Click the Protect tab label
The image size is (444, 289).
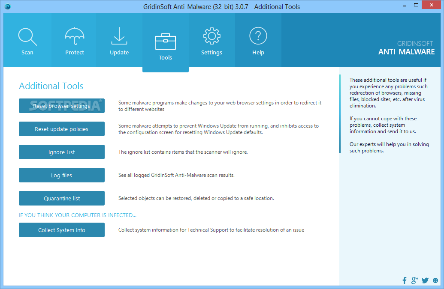click(x=75, y=53)
